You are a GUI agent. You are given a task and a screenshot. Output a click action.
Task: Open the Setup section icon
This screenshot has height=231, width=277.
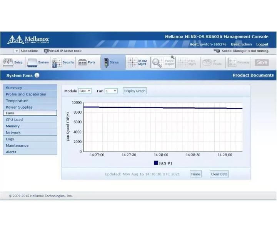coord(8,63)
